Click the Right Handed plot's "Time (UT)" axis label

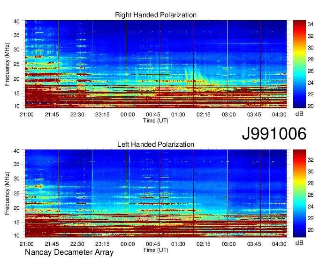[x=156, y=121]
